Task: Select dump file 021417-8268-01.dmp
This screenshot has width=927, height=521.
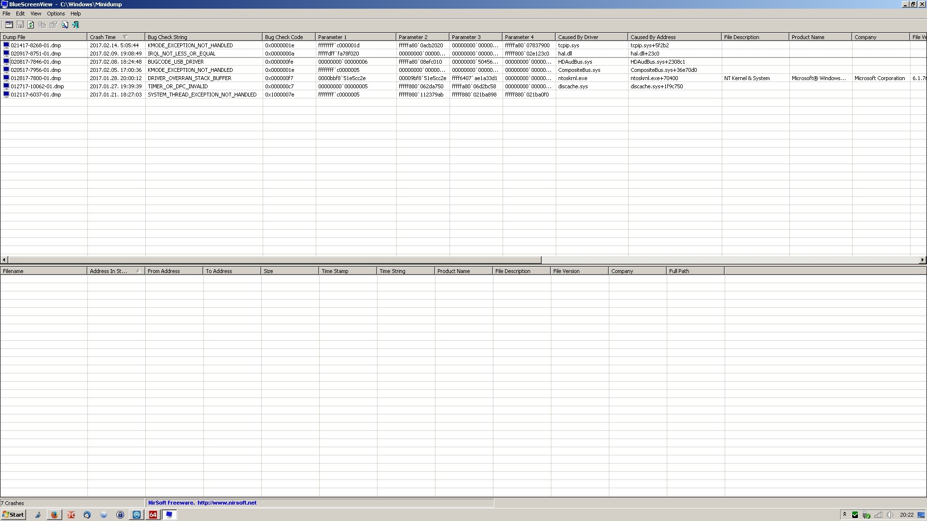Action: 36,45
